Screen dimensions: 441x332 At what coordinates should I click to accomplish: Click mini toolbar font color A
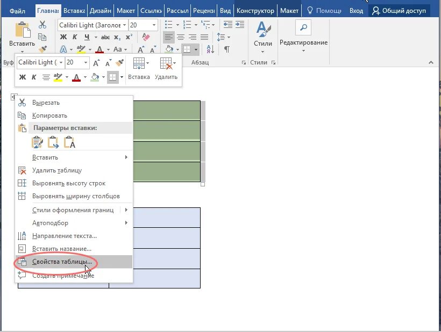76,77
